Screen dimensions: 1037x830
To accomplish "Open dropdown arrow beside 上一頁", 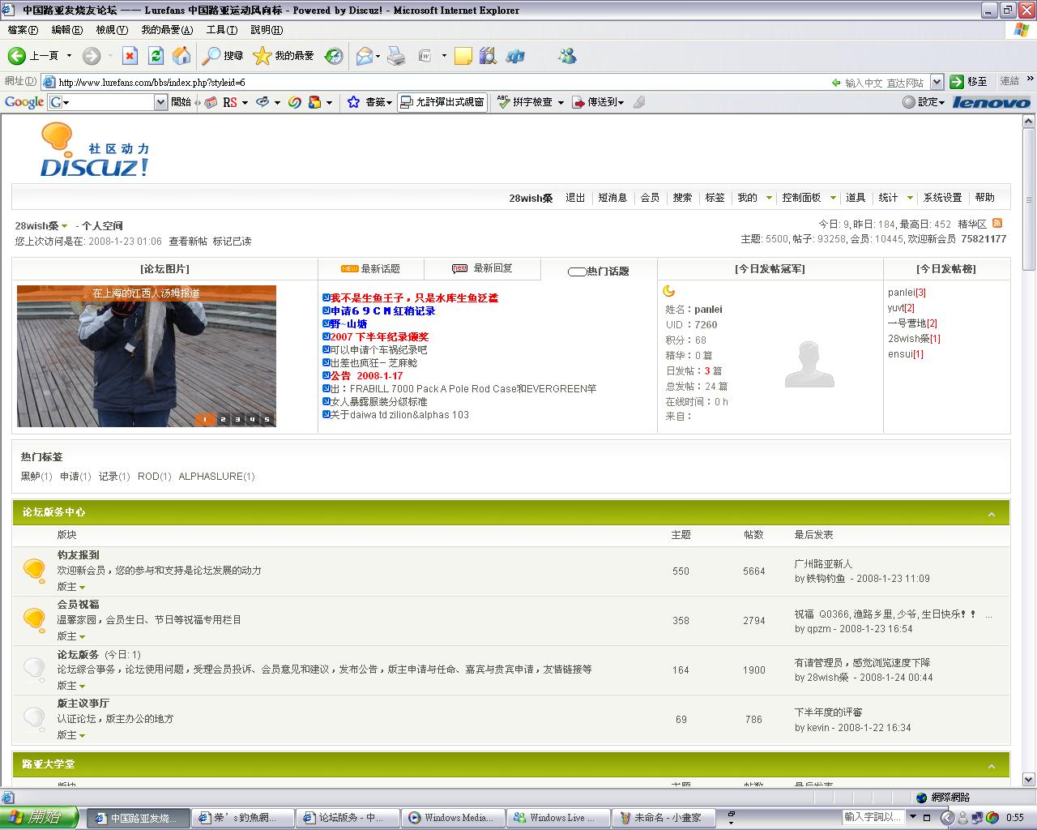I will tap(69, 56).
